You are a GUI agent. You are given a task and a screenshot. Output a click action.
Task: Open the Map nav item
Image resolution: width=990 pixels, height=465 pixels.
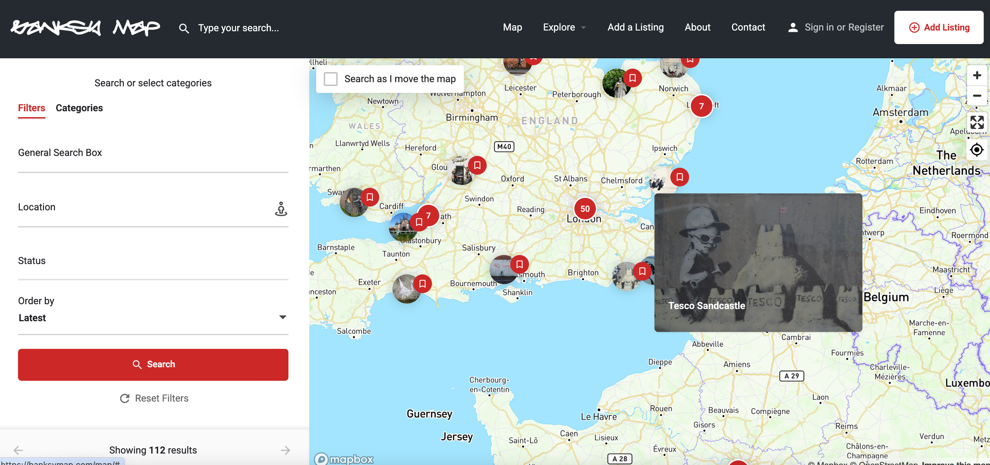pyautogui.click(x=512, y=27)
